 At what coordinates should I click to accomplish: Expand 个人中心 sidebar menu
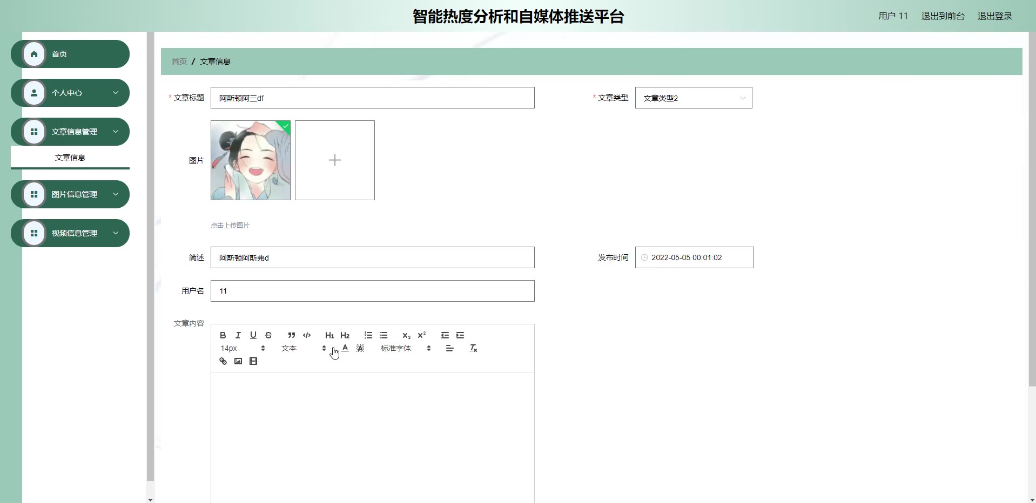coord(70,93)
